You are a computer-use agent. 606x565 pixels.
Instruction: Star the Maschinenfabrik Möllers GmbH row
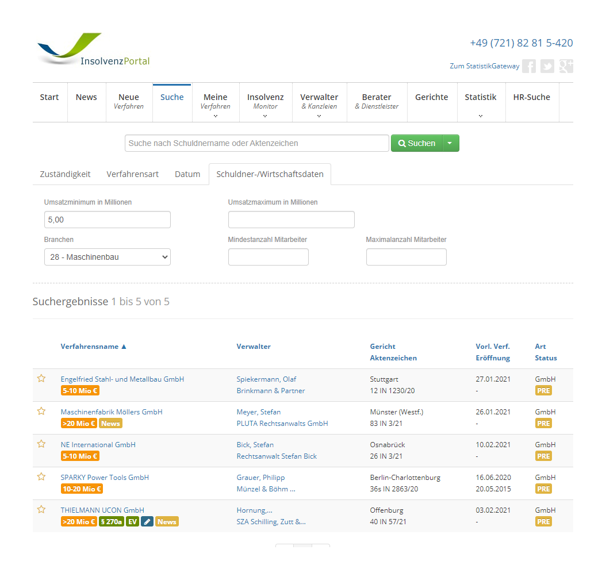click(41, 411)
